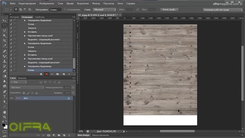Select the Move tool
The height and width of the screenshot is (138, 245).
(x=5, y=21)
